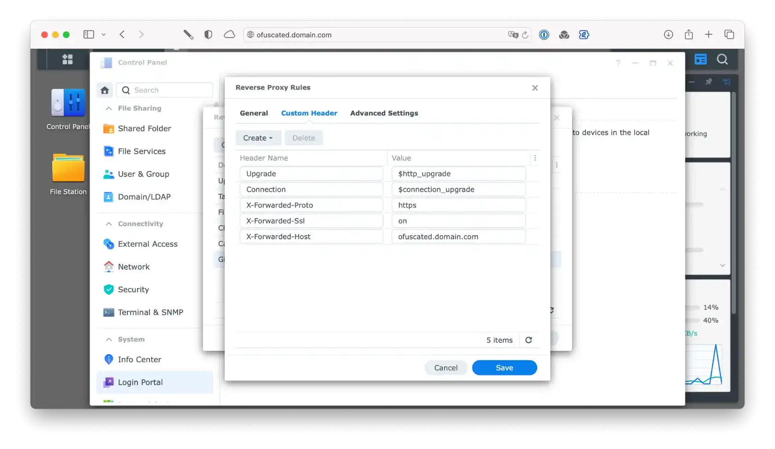Screen dimensions: 775x449
Task: Click the Safari downloads icon
Action: (x=668, y=35)
